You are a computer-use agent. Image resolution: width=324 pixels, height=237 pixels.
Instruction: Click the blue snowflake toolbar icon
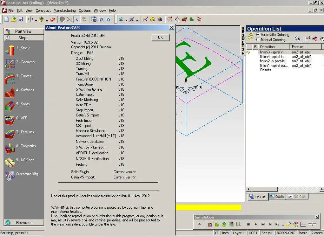[121, 19]
